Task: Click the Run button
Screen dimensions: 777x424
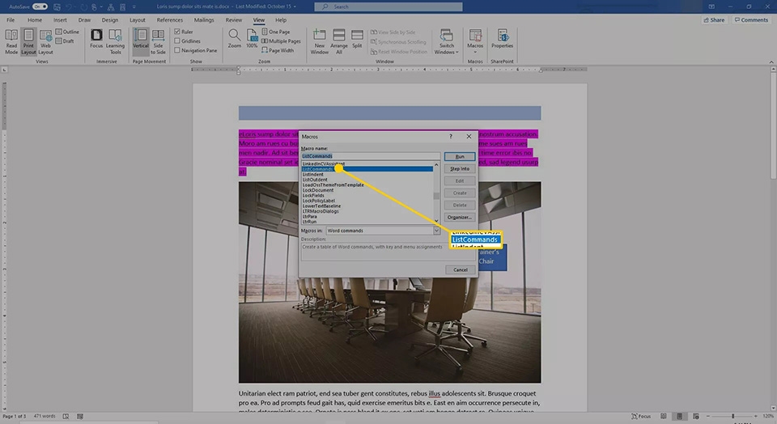Action: coord(460,156)
